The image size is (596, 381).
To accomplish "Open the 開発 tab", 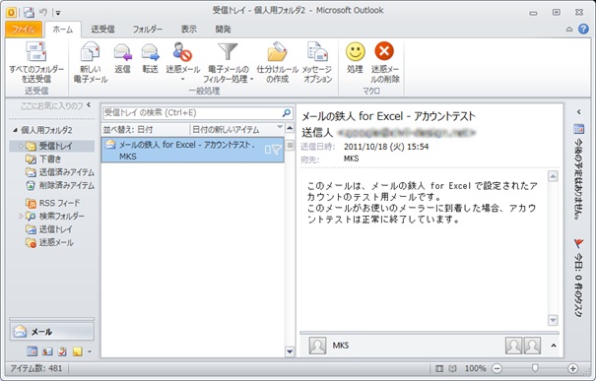I will [x=223, y=30].
